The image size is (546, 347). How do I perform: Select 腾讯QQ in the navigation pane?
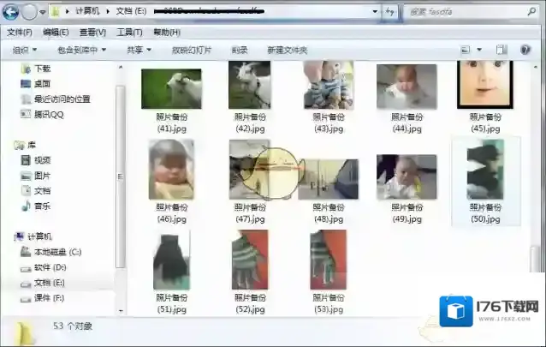42,115
